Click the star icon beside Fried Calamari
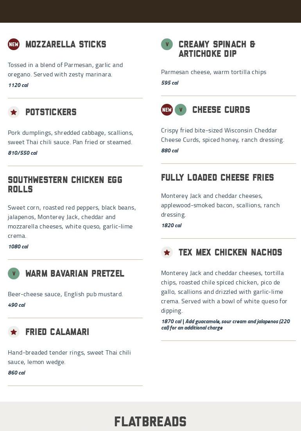Screen dimensions: 301x431 (14, 332)
